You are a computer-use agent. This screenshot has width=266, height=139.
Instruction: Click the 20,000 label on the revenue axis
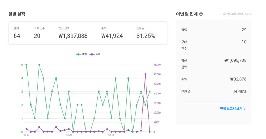click(157, 94)
